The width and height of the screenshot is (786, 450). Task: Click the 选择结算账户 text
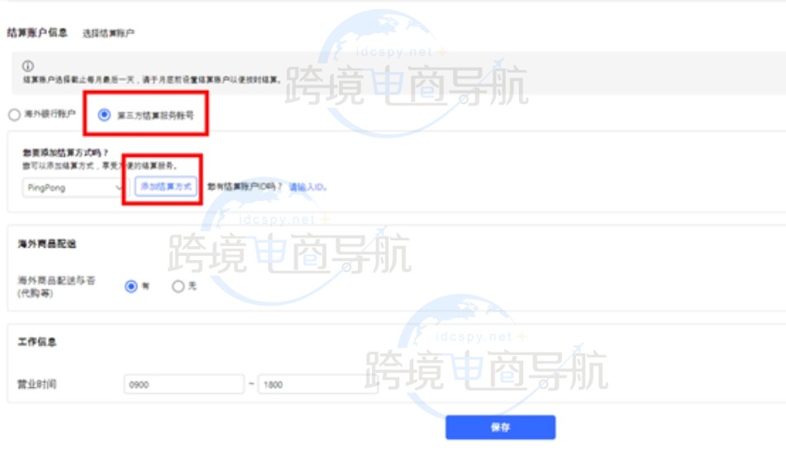(108, 34)
